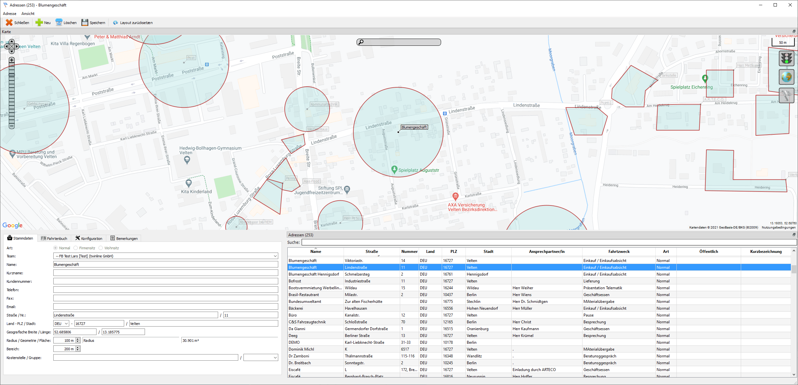Viewport: 798px width, 385px height.
Task: Click the Löschen toolbar icon
Action: tap(59, 22)
